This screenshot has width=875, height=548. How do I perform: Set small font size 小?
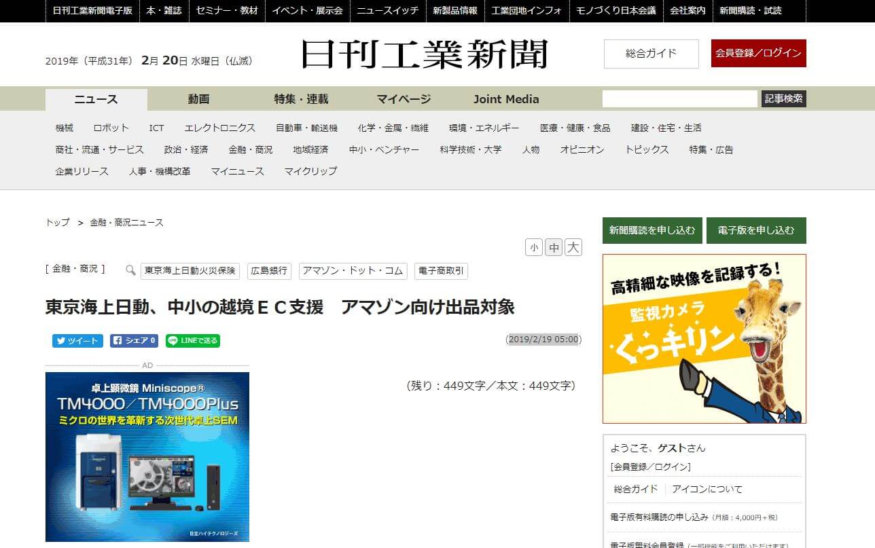click(x=534, y=248)
